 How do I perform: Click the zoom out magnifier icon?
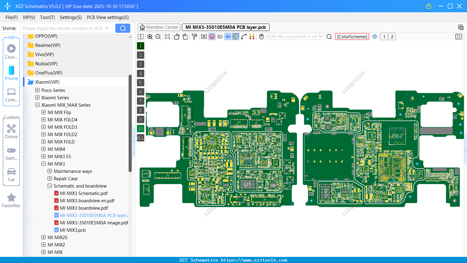point(158,37)
